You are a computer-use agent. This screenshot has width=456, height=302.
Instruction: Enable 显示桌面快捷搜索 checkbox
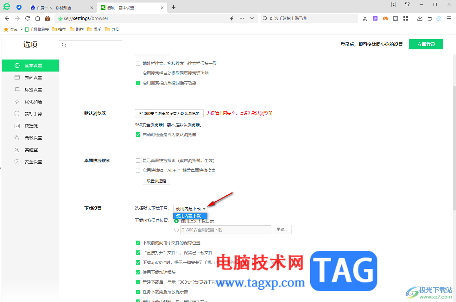[x=138, y=160]
